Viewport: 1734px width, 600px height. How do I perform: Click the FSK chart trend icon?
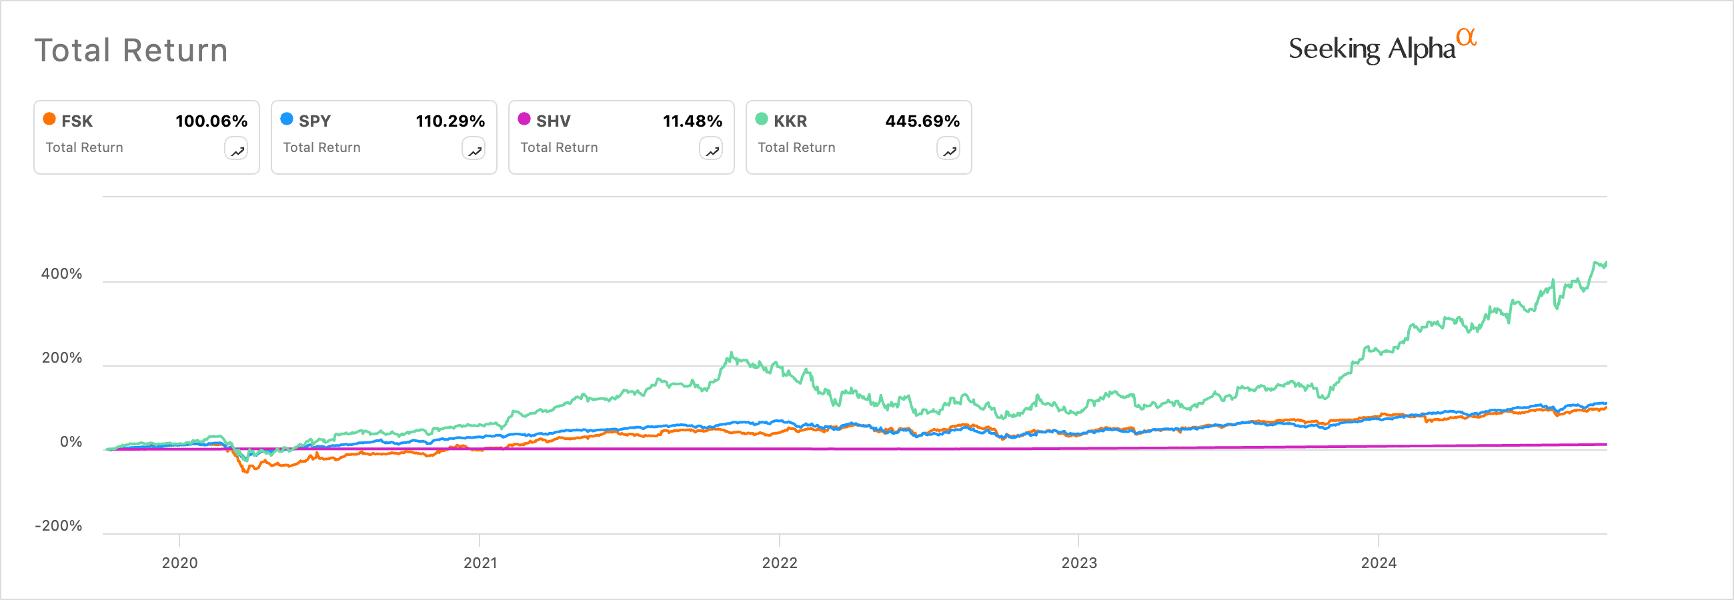236,149
